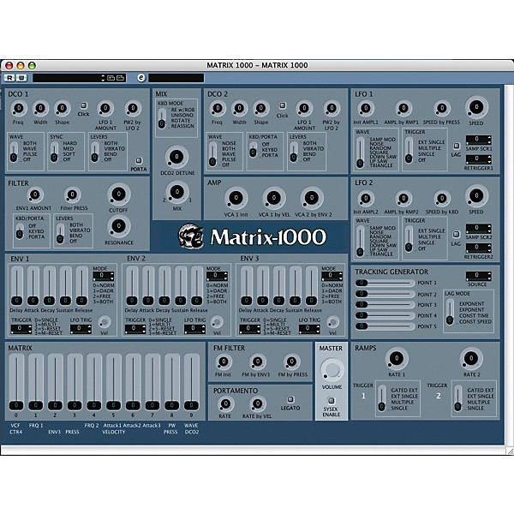Click the LFO 2 SPEED knob
514x514 pixels.
(476, 196)
